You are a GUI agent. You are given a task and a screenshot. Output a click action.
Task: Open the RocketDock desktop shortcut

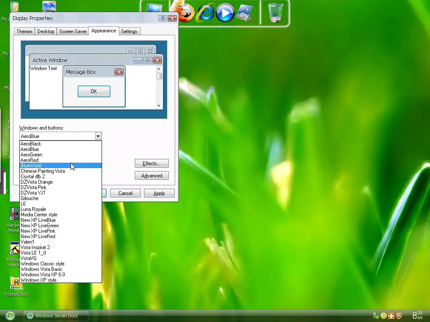16,286
